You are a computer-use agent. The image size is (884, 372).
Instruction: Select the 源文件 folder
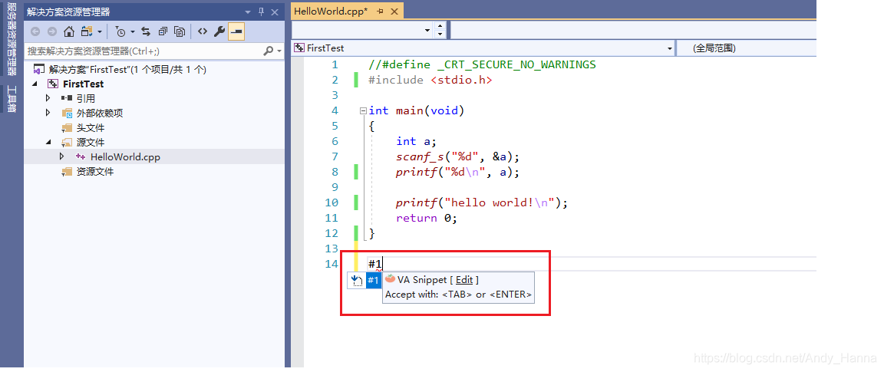pyautogui.click(x=91, y=143)
